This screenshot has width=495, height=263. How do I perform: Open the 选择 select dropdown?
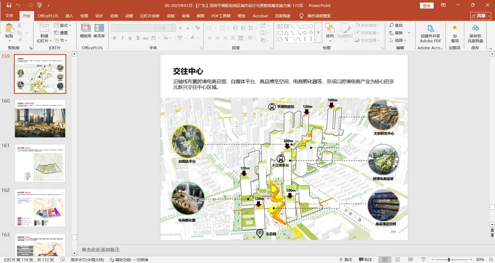pos(398,40)
